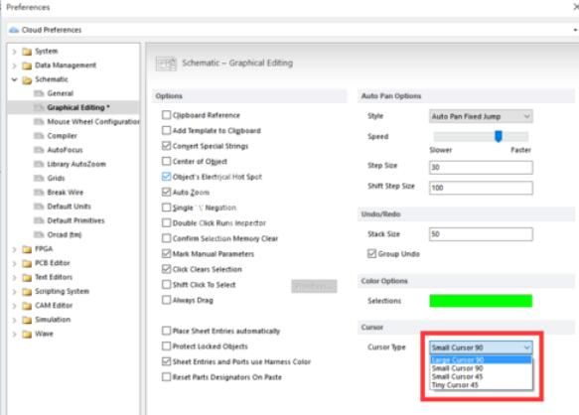Click the Undo Stack Size field

481,234
